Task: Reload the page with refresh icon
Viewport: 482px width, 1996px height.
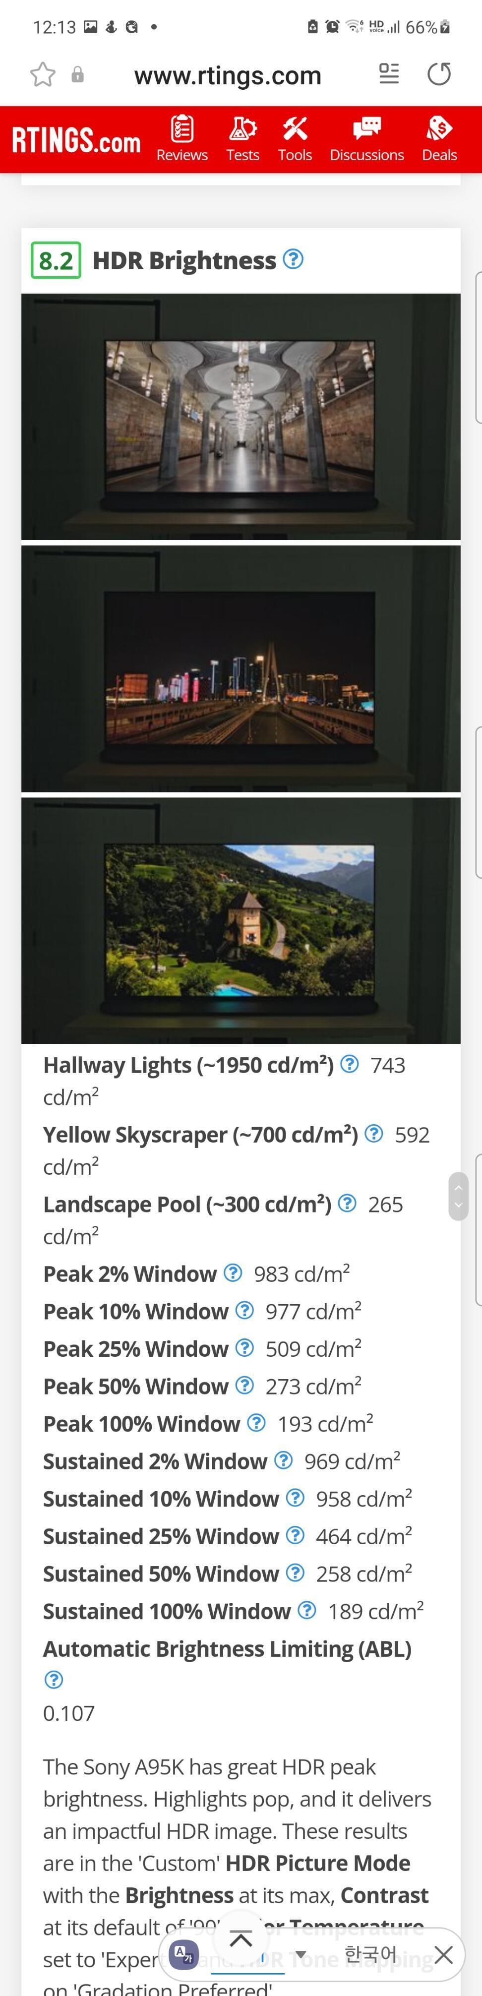Action: (x=439, y=74)
